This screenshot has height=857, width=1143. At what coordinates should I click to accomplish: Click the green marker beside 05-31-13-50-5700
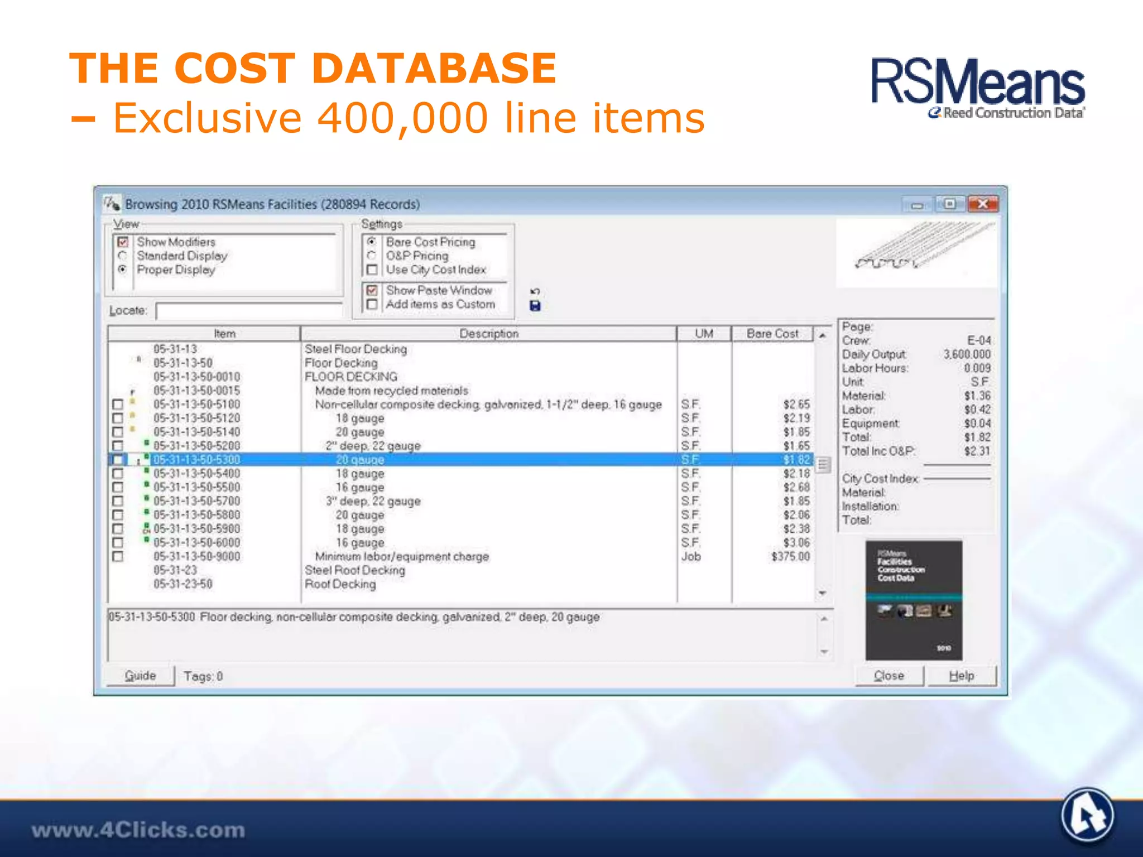tap(146, 498)
